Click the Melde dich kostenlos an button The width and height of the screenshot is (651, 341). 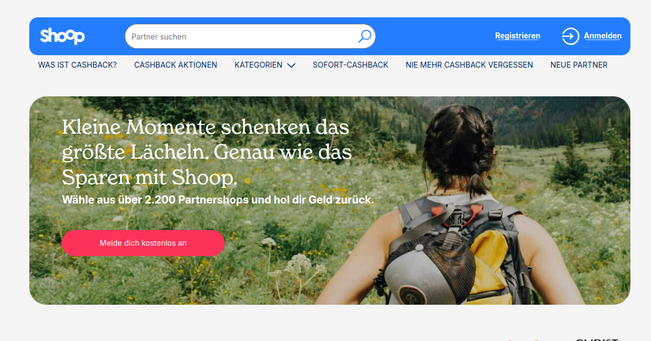[x=143, y=243]
